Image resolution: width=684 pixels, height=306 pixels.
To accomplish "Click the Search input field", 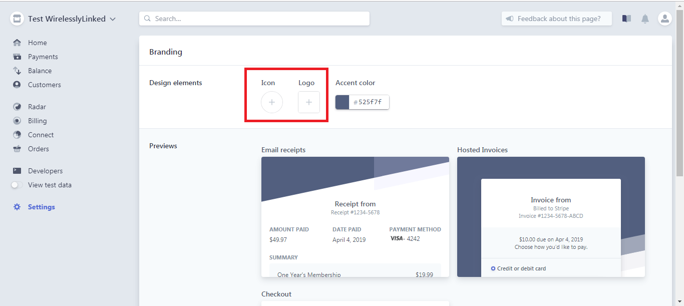I will pos(254,19).
